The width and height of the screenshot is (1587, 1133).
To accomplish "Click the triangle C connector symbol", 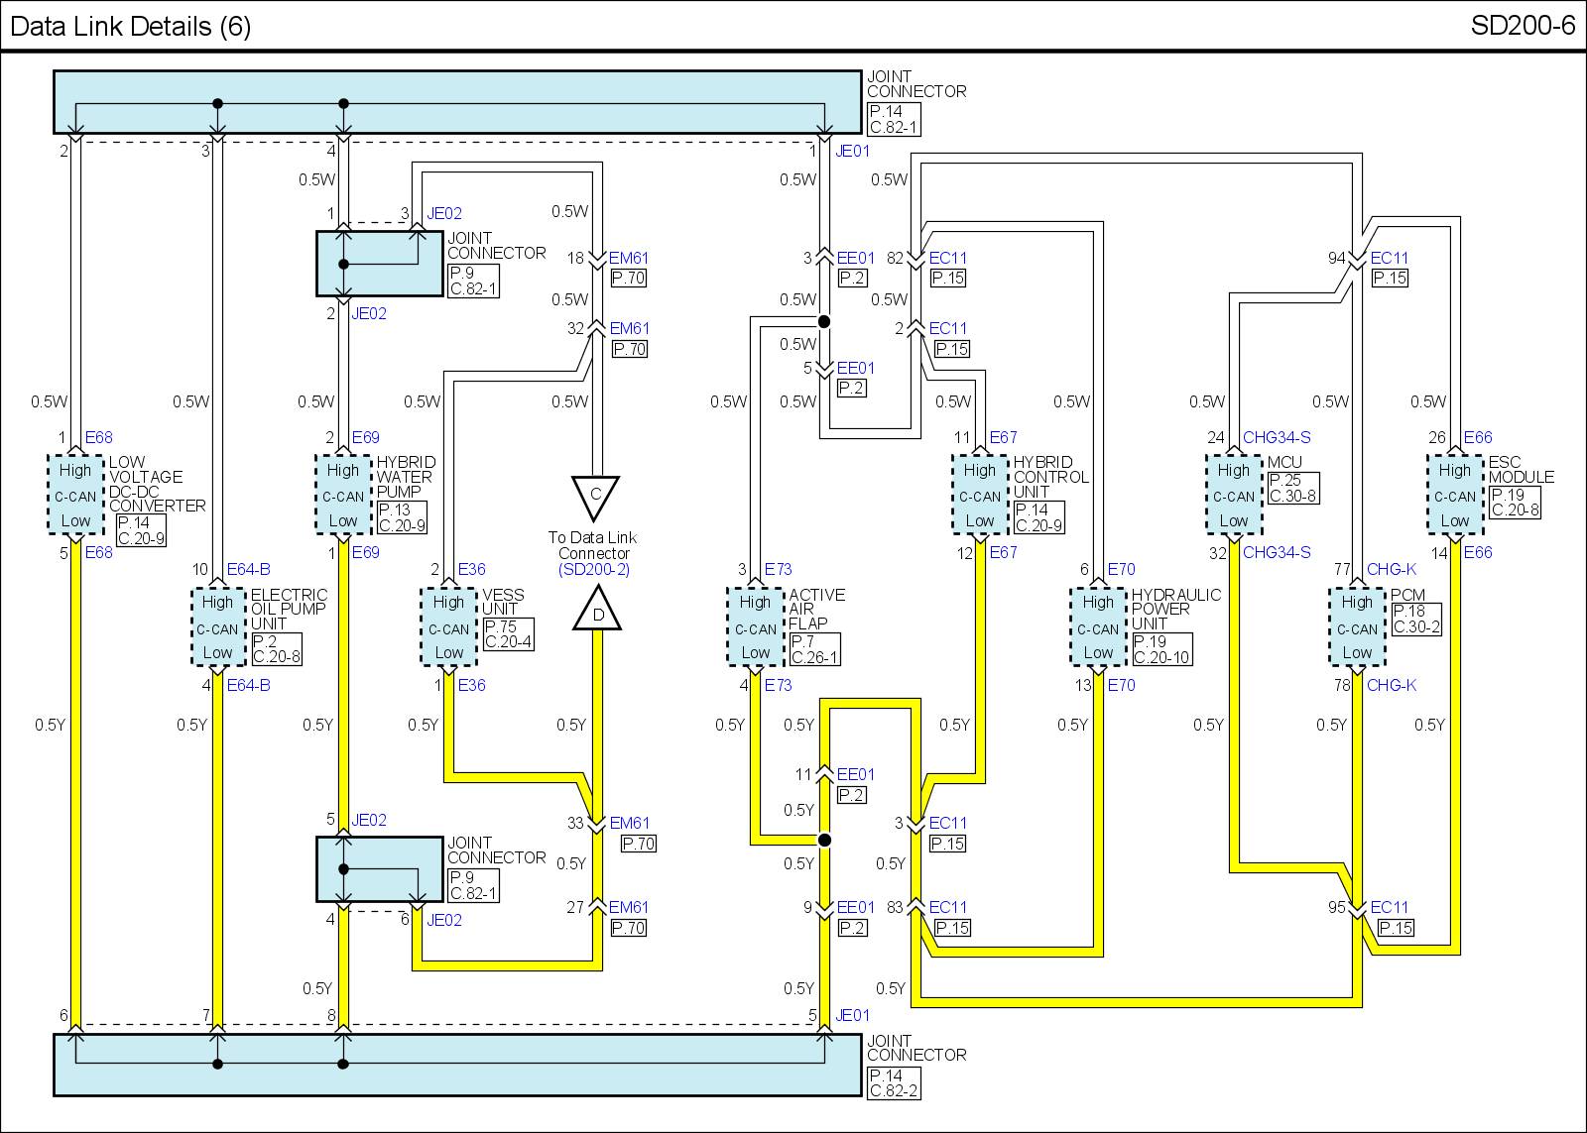I will tap(595, 496).
